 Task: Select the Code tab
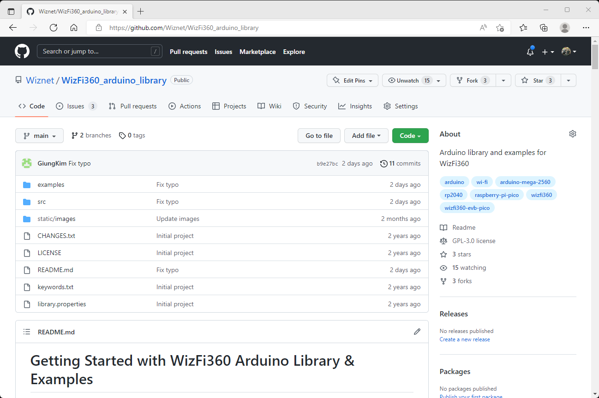(32, 106)
